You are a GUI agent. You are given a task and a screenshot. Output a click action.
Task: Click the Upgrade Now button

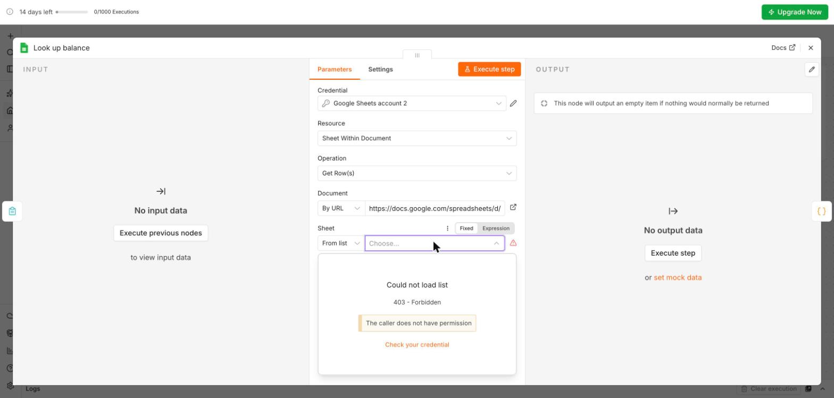[x=795, y=12]
